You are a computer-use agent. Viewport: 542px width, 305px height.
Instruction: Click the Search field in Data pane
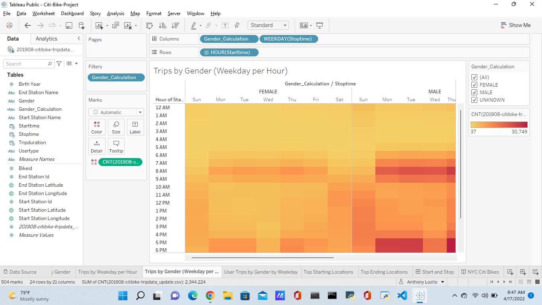tap(29, 64)
